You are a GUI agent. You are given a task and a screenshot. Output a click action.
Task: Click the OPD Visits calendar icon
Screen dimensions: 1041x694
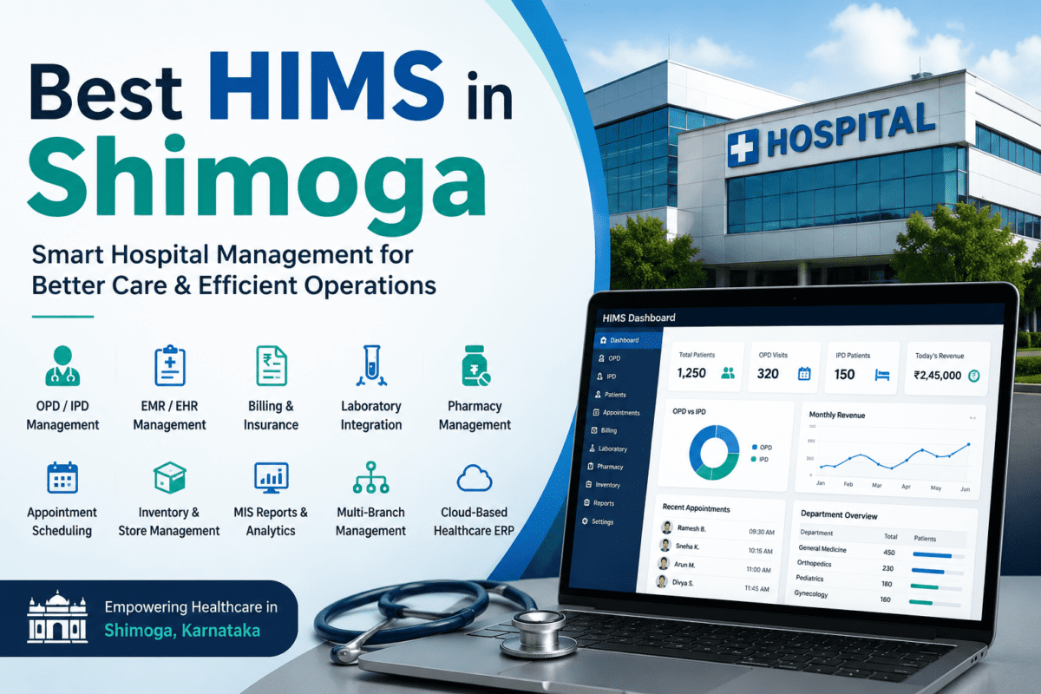coord(803,374)
